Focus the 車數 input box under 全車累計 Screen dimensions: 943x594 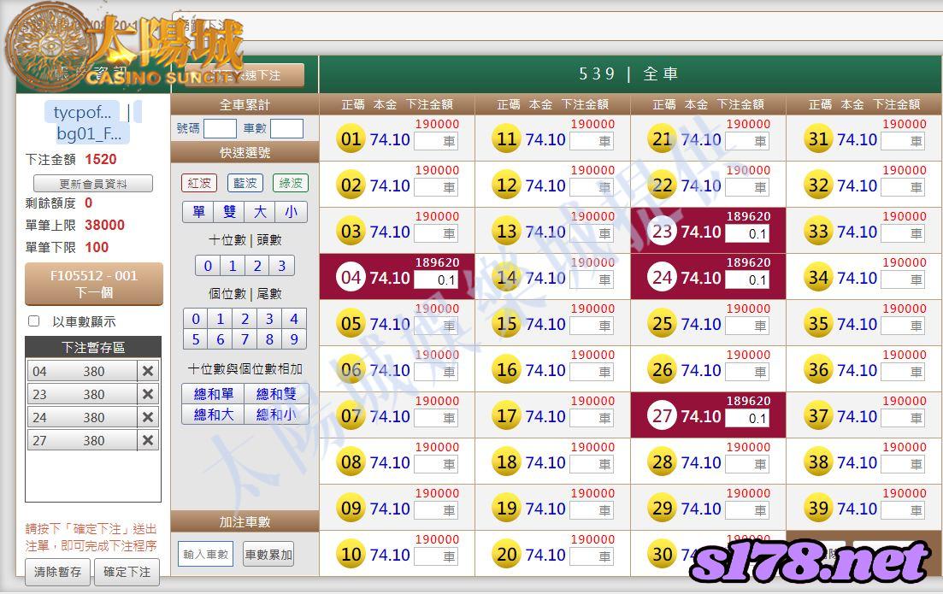[287, 129]
